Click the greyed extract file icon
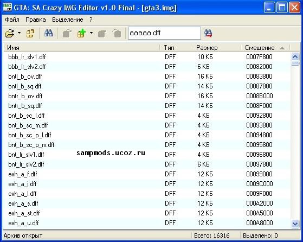This screenshot has height=242, width=303. pyautogui.click(x=67, y=33)
